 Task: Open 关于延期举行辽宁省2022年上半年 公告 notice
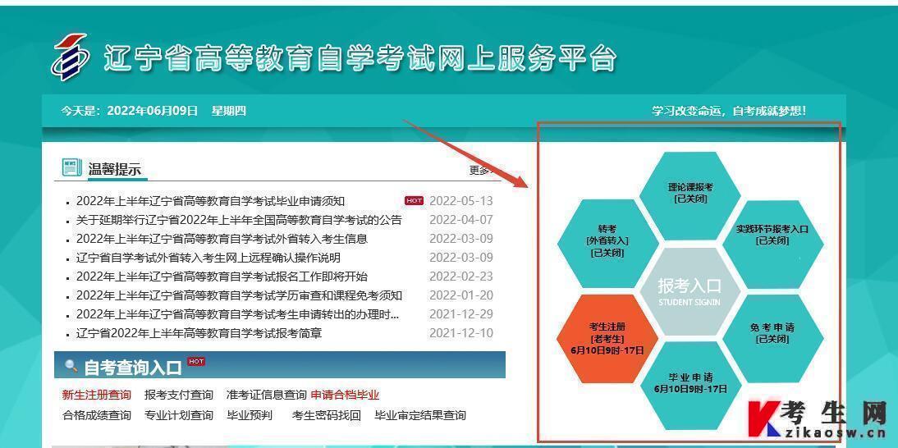239,220
